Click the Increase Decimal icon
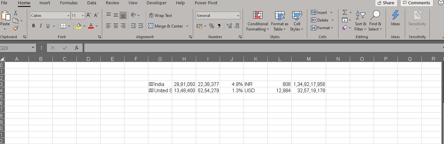The height and width of the screenshot is (144, 444). point(229,26)
